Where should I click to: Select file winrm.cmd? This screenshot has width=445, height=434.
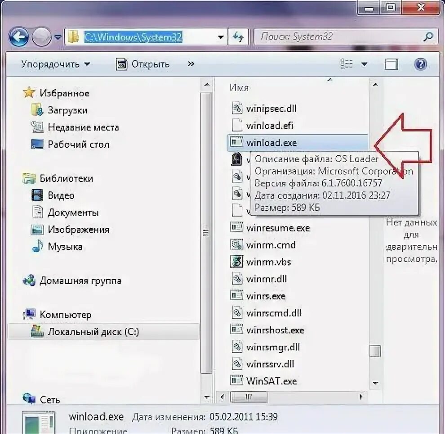coord(271,245)
